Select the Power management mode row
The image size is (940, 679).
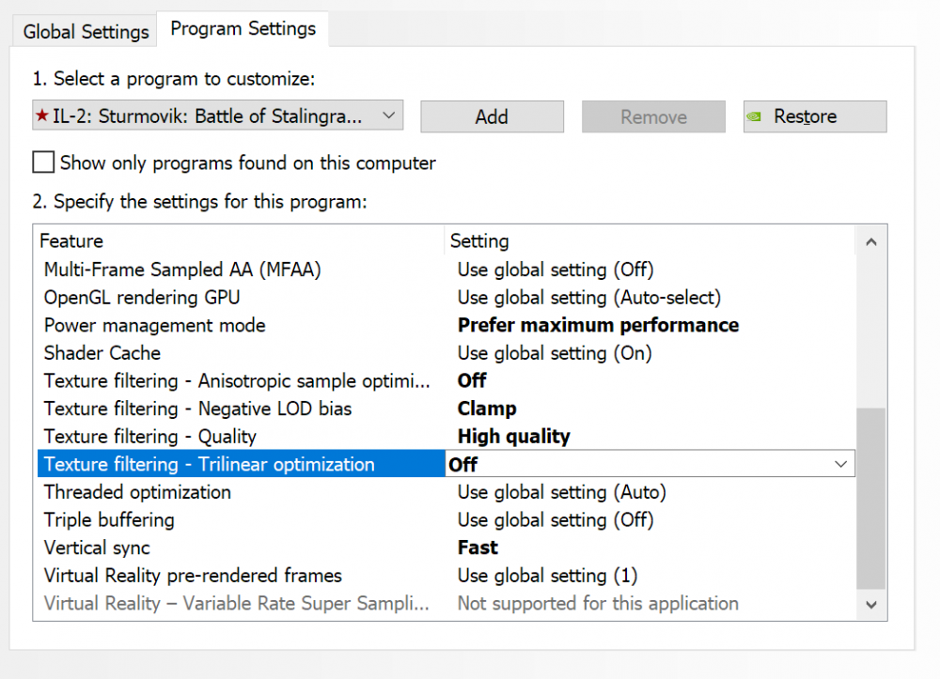tap(155, 325)
